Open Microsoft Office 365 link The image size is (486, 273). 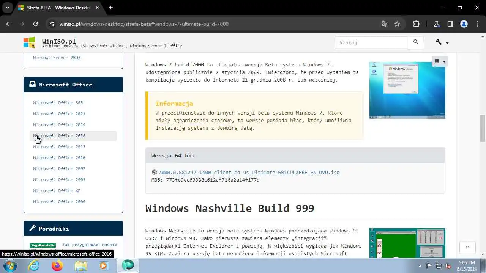pyautogui.click(x=58, y=103)
